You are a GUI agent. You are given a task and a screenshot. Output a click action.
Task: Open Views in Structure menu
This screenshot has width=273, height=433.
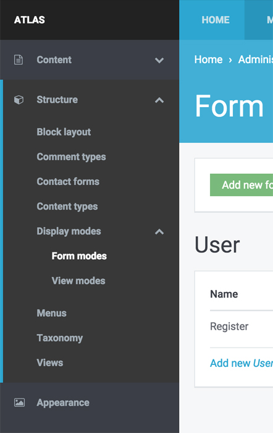(x=50, y=362)
